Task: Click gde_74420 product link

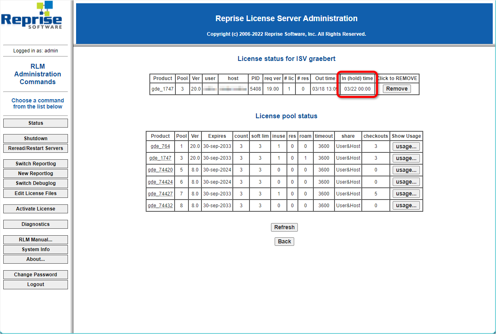Action: [160, 170]
